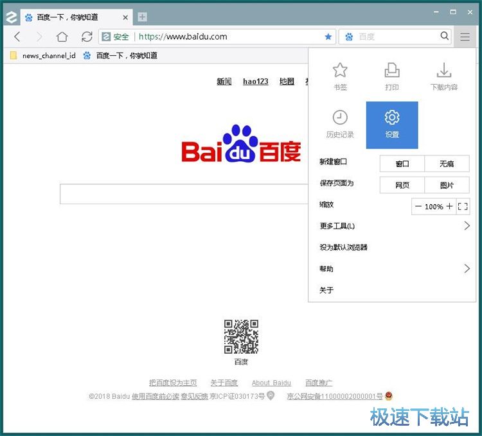Image resolution: width=482 pixels, height=436 pixels.
Task: Click into the Baidu page search field
Action: pos(184,194)
